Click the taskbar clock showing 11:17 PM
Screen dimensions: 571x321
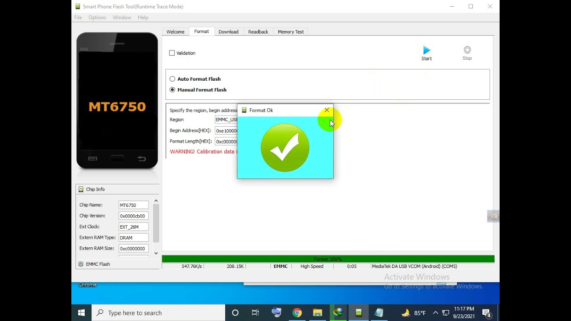click(464, 313)
